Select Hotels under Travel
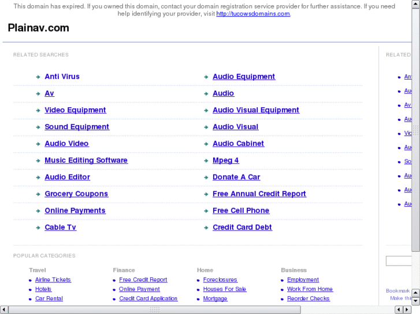 43,289
